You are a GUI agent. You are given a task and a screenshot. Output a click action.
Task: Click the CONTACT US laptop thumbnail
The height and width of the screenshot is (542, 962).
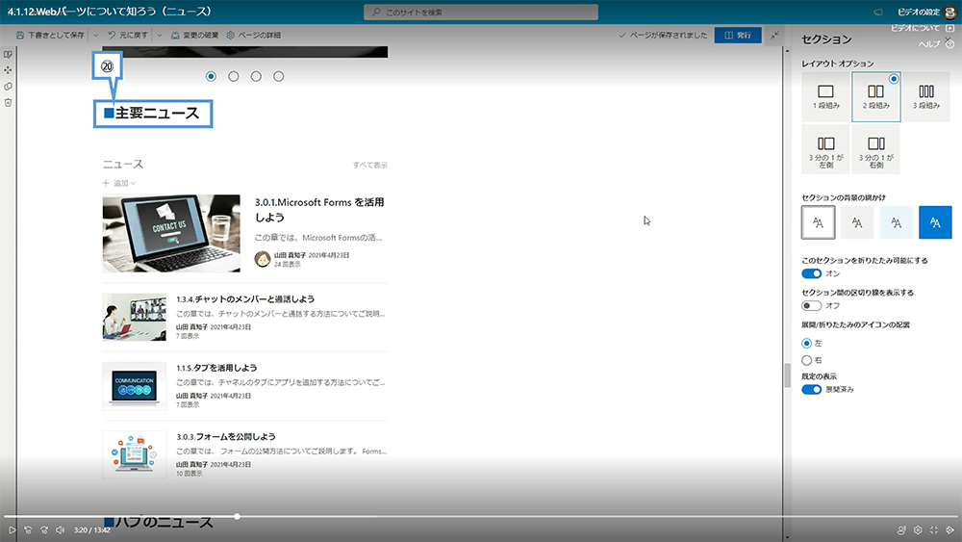171,233
